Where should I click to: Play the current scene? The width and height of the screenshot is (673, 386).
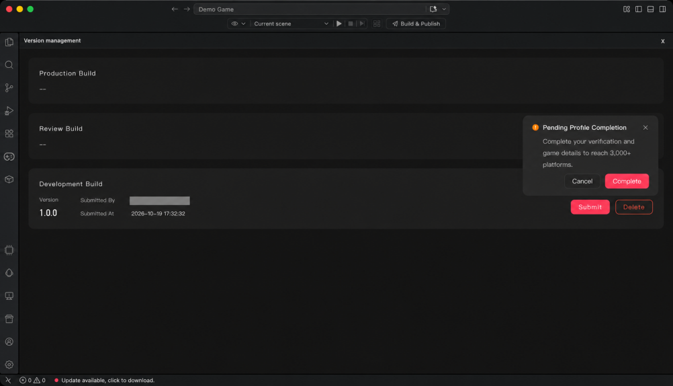339,24
